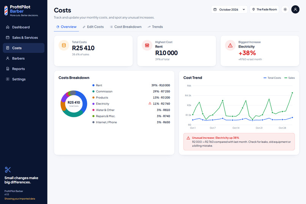
Task: Click the purple Electricity legend dot
Action: (93, 104)
